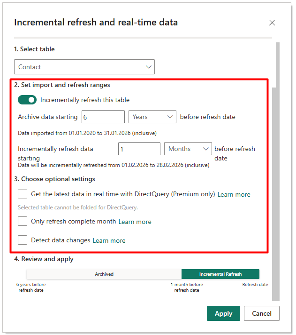
Task: Enable Get latest data with DirectQuery checkbox
Action: 23,194
